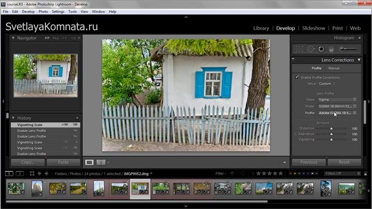Switch to the Manual tab in Lens Corrections
Viewport: 372px width, 209px height.
334,69
